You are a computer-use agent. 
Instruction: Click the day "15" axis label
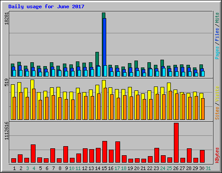point(104,168)
